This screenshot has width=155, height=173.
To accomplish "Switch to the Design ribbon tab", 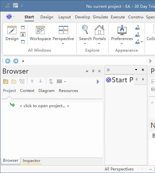I will pos(47,17).
